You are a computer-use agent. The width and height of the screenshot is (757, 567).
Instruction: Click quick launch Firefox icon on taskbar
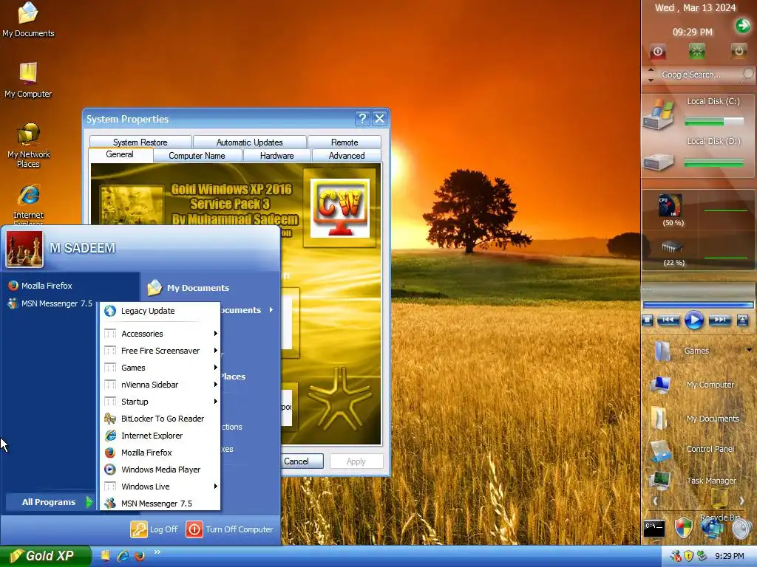coord(140,556)
